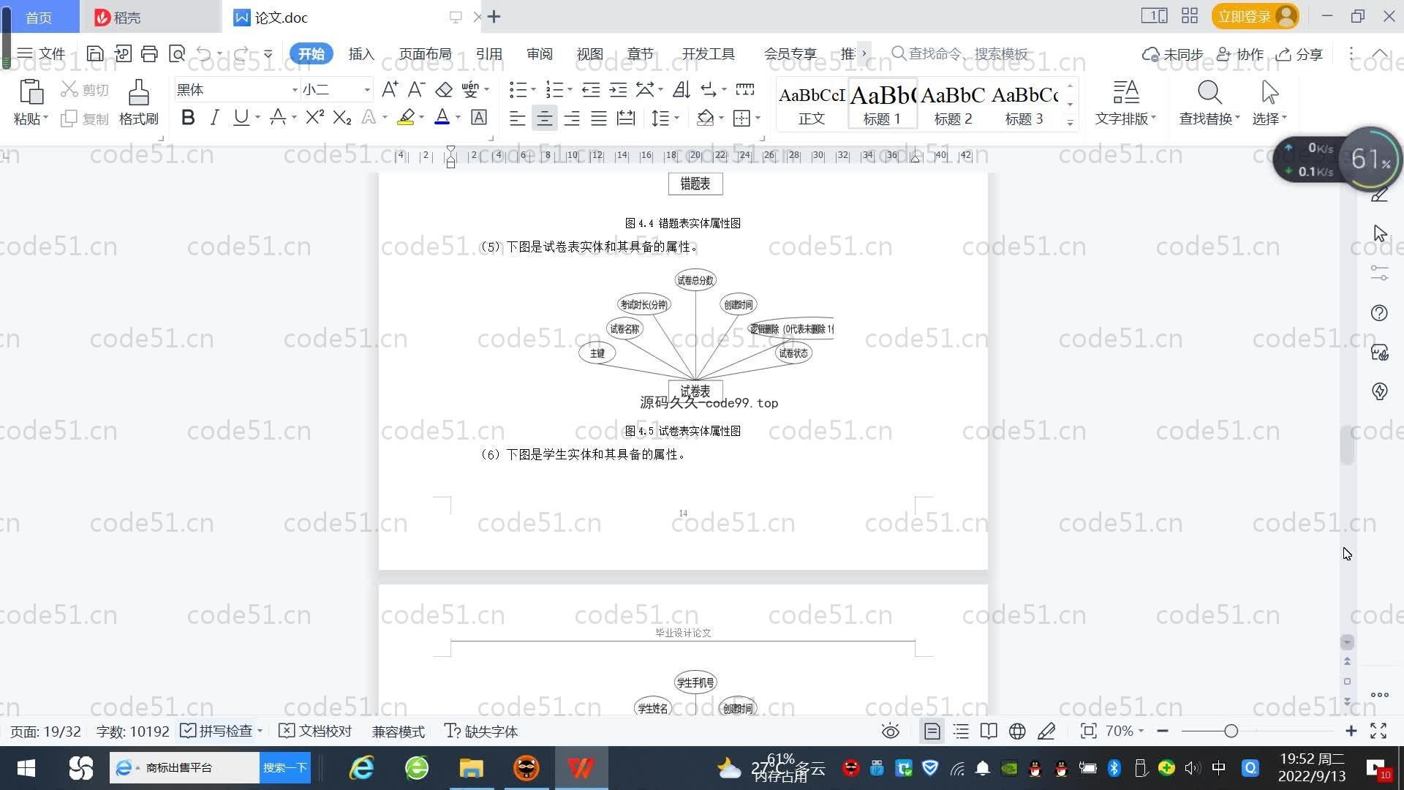Toggle left alignment
The image size is (1404, 790).
517,118
